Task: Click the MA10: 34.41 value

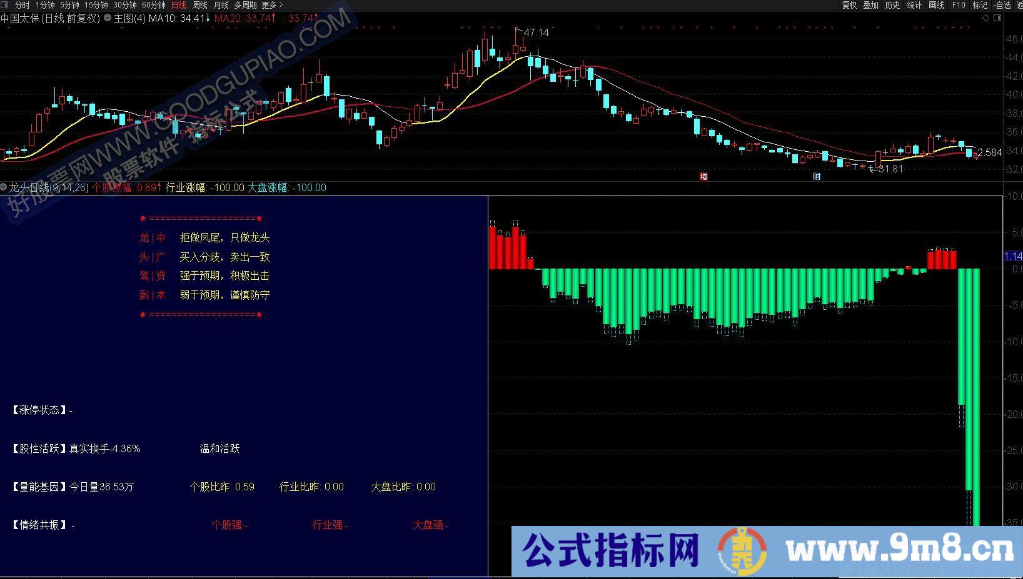Action: coord(179,18)
